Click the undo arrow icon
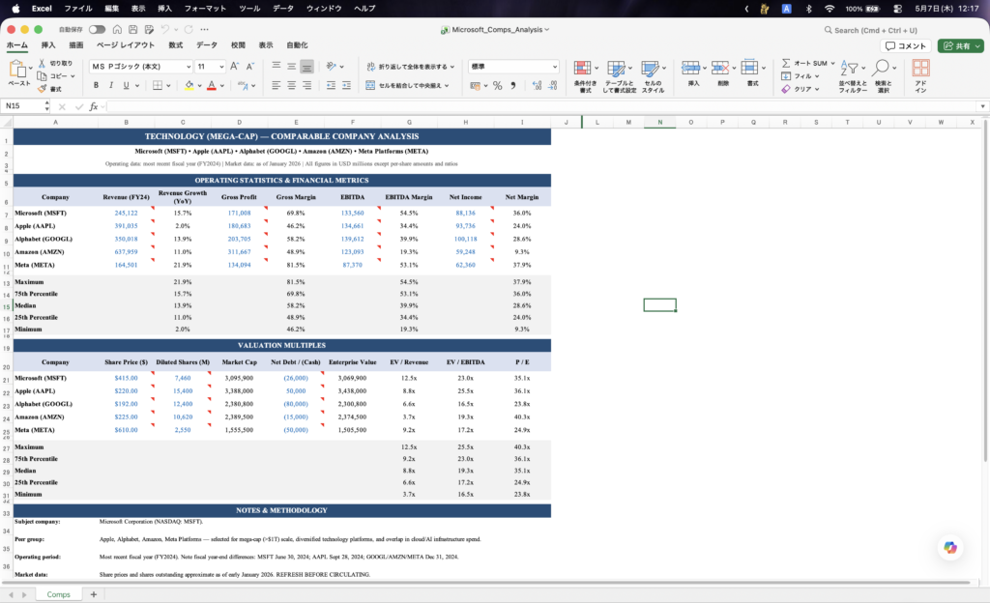The height and width of the screenshot is (603, 990). (164, 30)
